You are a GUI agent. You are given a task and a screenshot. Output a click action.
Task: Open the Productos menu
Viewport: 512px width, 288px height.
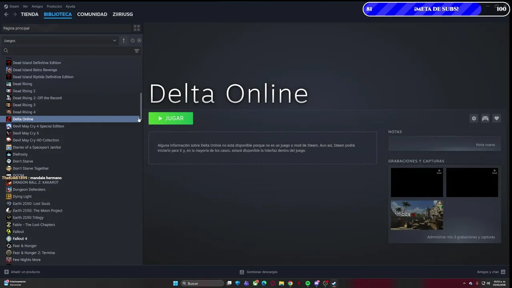click(x=54, y=6)
